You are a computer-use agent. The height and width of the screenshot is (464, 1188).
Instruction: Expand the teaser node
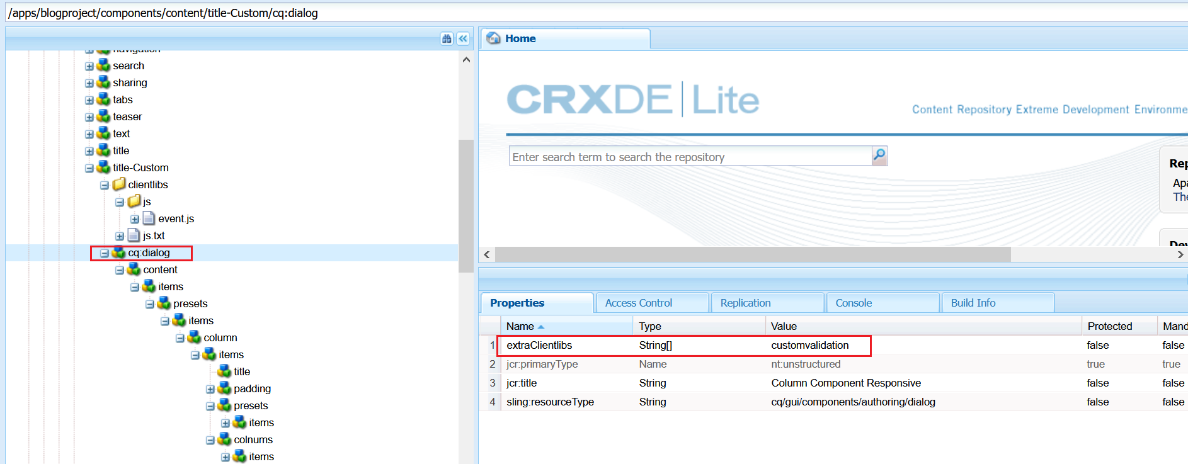(89, 117)
